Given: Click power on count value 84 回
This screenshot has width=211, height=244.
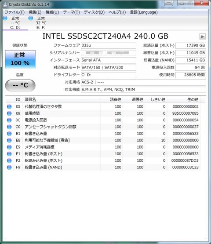Looking at the screenshot, I should (191, 67).
